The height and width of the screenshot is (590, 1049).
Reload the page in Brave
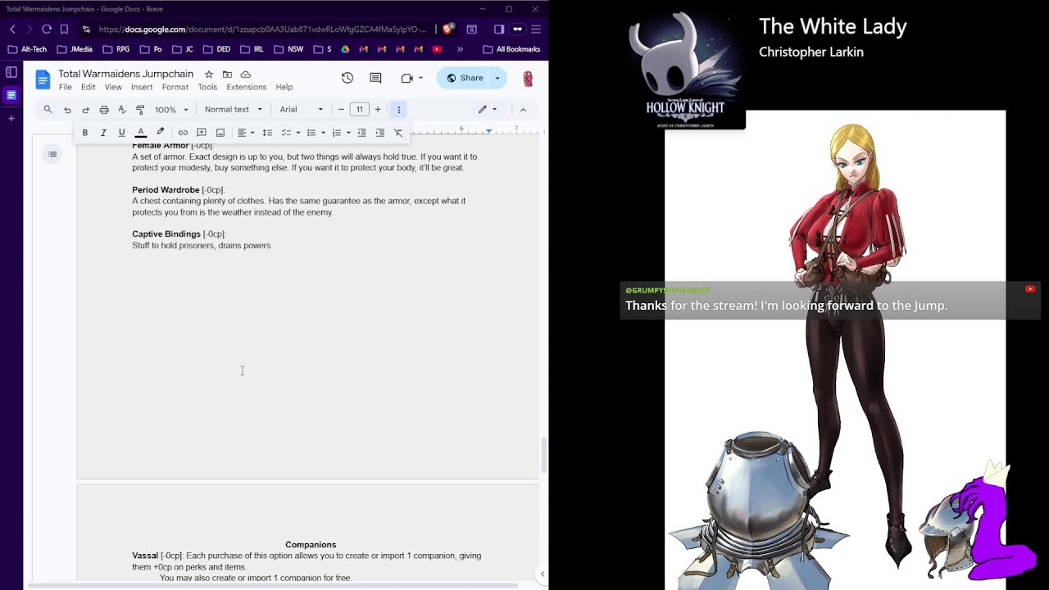[47, 29]
